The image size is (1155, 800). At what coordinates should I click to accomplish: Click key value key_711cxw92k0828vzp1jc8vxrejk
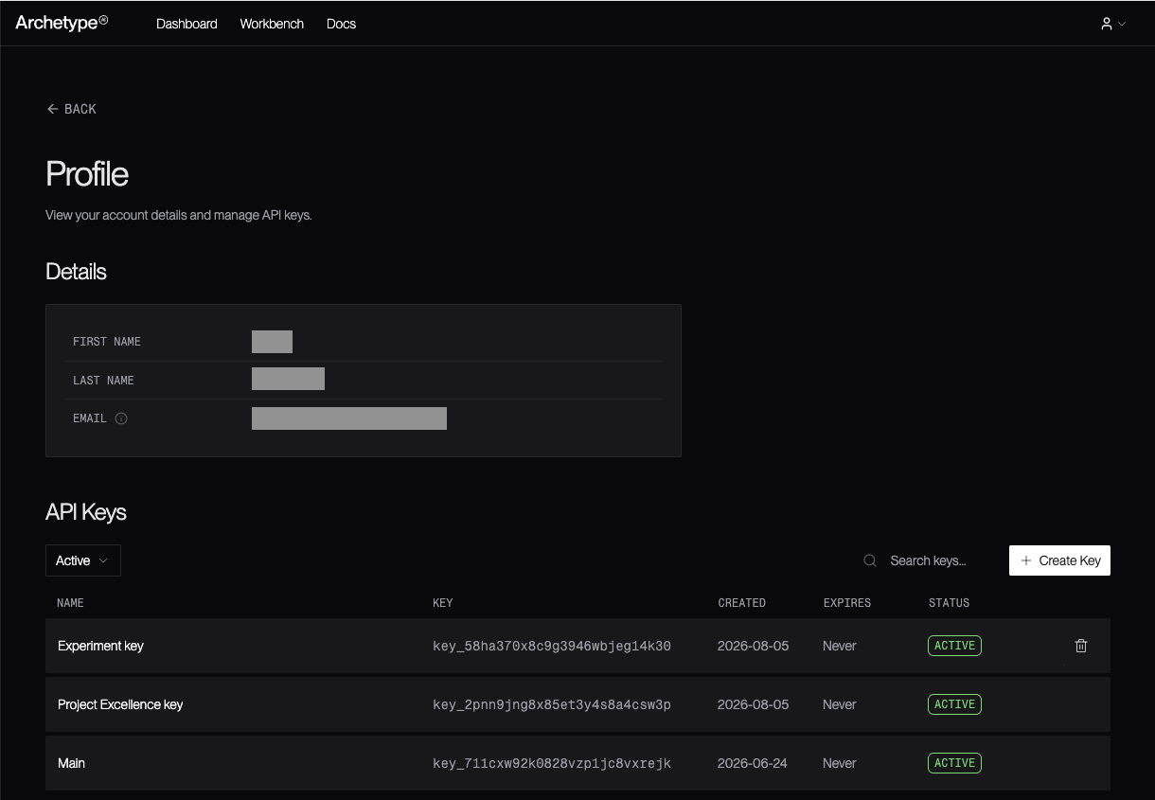pyautogui.click(x=552, y=763)
